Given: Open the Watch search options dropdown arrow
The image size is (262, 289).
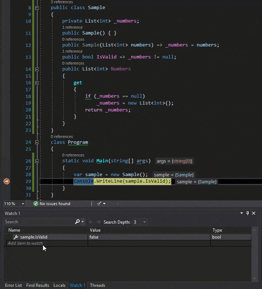Looking at the screenshot, I should [x=83, y=222].
